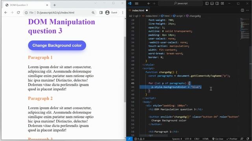This screenshot has width=252, height=141.
Task: Click editor minimap preview
Action: click(x=245, y=29)
